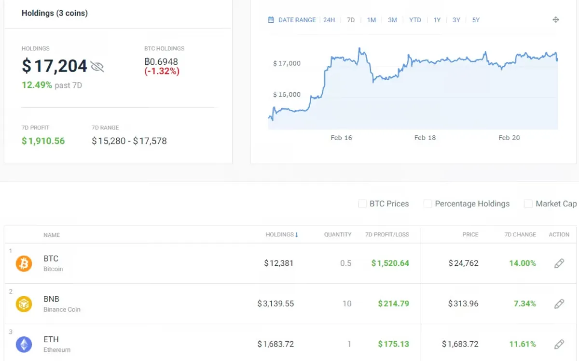Viewport: 579px width, 361px height.
Task: Edit the ETH holding with pencil icon
Action: pyautogui.click(x=559, y=345)
